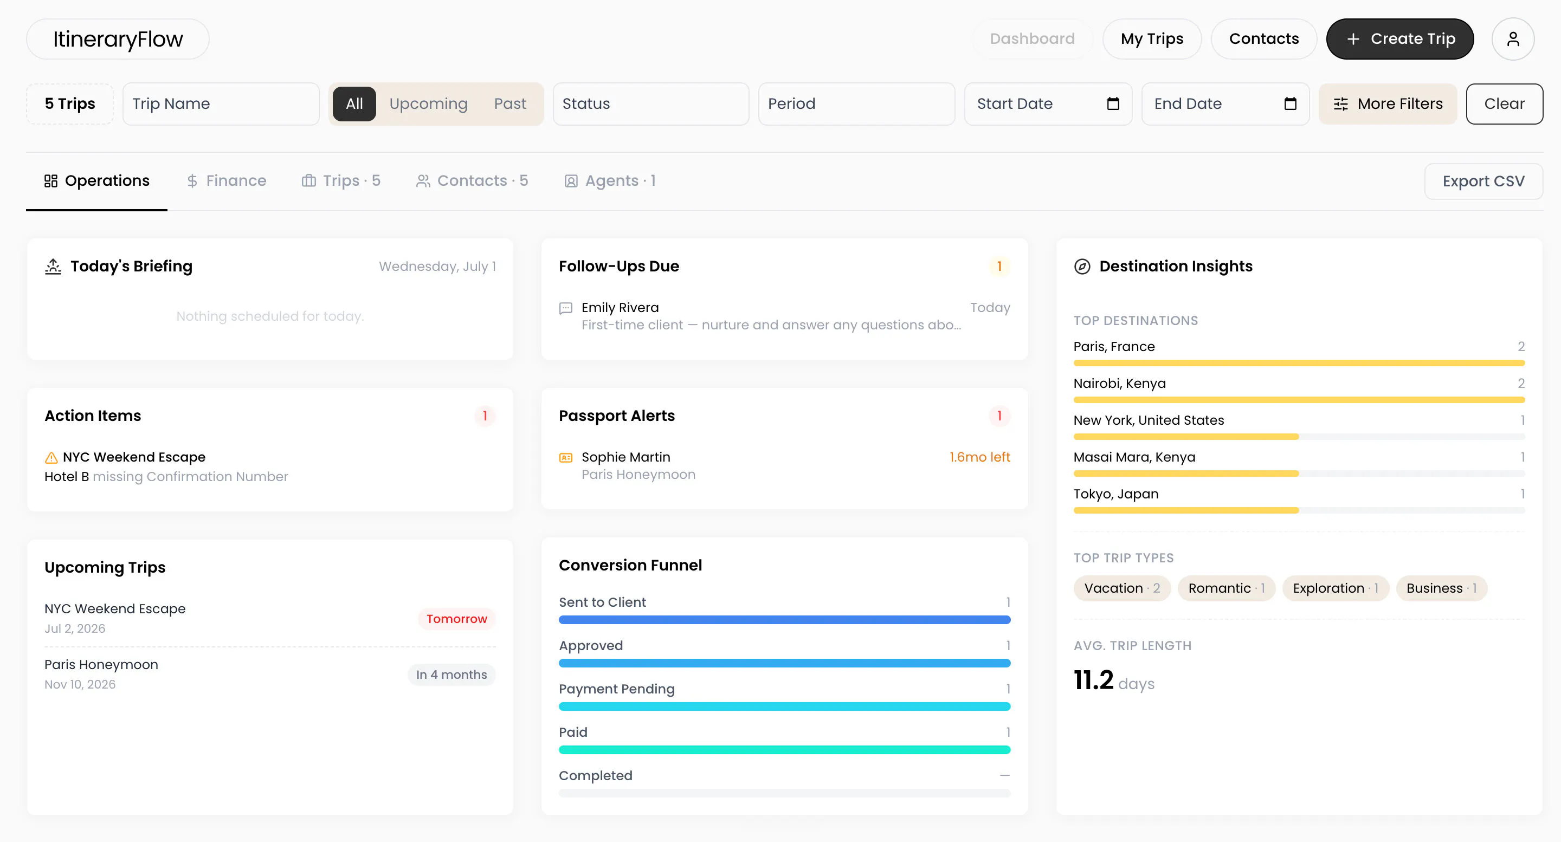Viewport: 1561px width, 843px height.
Task: Open the user profile icon
Action: tap(1513, 39)
